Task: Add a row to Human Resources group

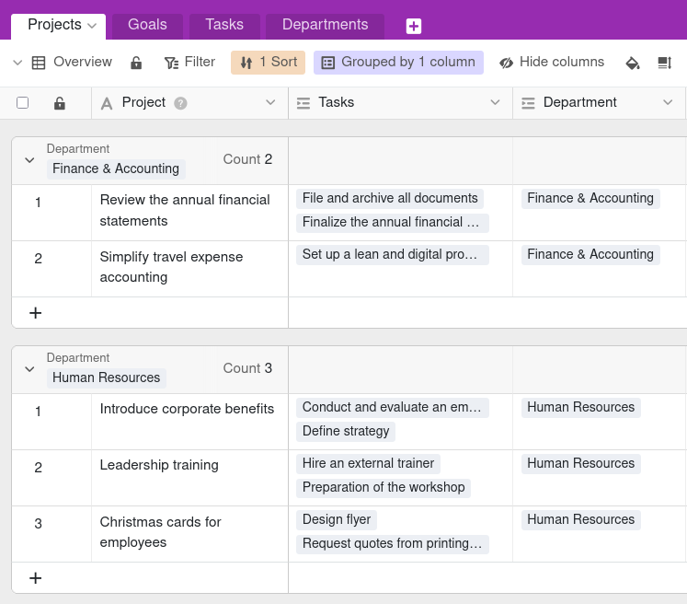Action: coord(36,578)
